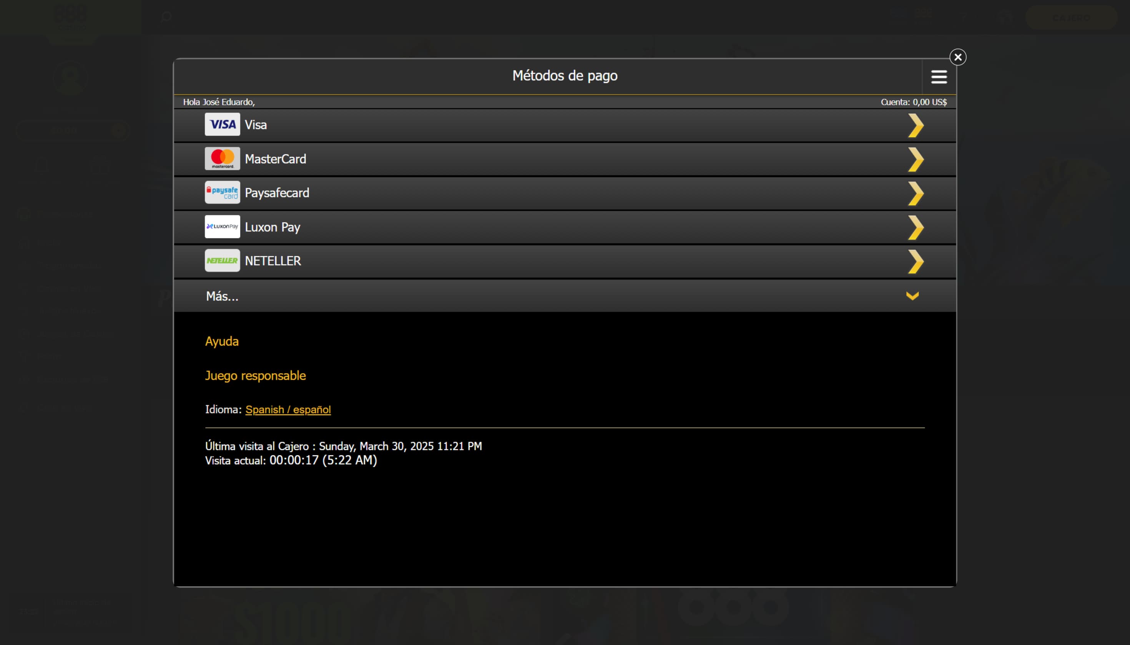Open the Ayuda help link
1130x645 pixels.
(222, 342)
